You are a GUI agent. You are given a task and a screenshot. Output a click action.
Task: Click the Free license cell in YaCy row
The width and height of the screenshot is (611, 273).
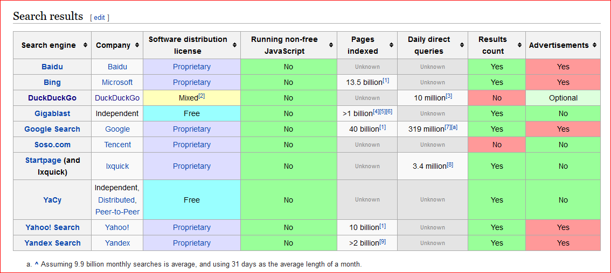(x=192, y=200)
